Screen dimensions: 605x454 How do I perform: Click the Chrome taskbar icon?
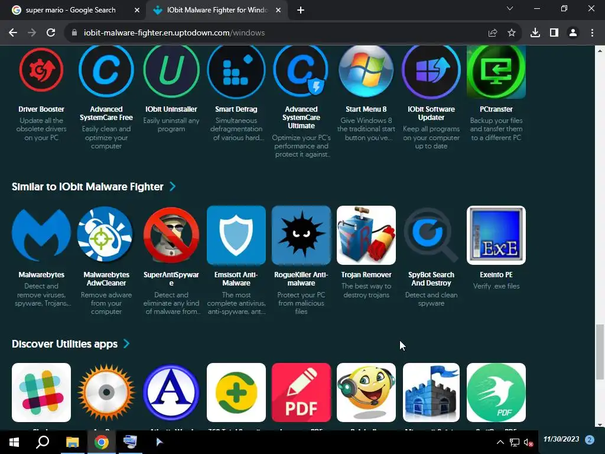tap(102, 442)
